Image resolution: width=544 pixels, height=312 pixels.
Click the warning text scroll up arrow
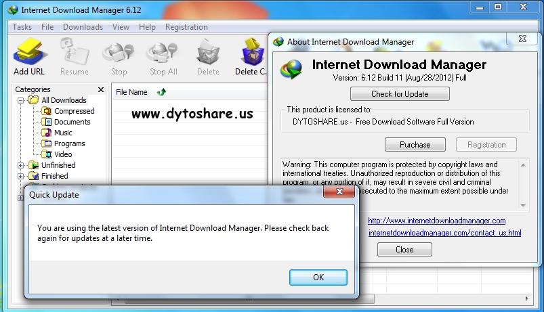523,165
